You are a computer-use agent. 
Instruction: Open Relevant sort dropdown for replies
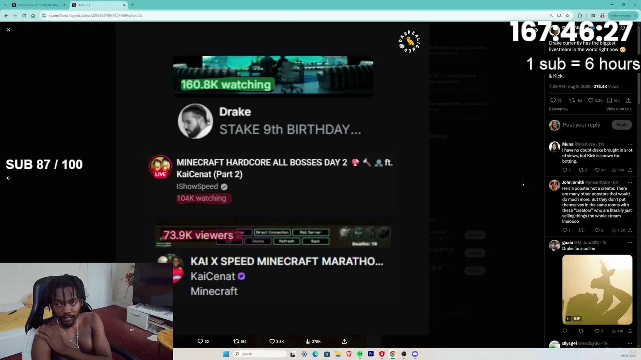[558, 109]
